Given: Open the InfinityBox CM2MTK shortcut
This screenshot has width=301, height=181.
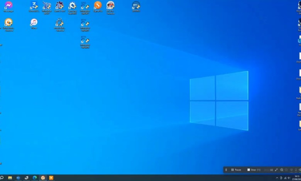Looking at the screenshot, I should point(85,41).
